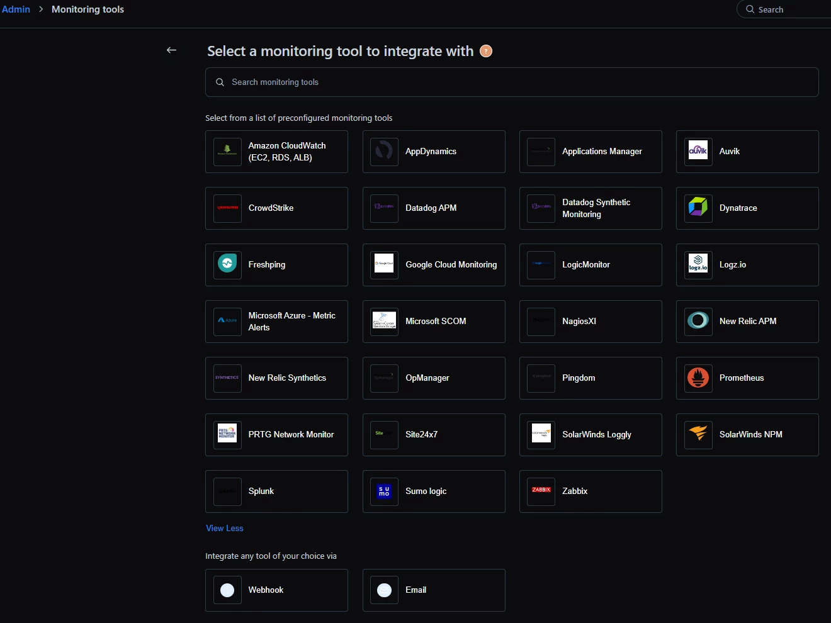Click the Splunk logo icon

pyautogui.click(x=227, y=491)
